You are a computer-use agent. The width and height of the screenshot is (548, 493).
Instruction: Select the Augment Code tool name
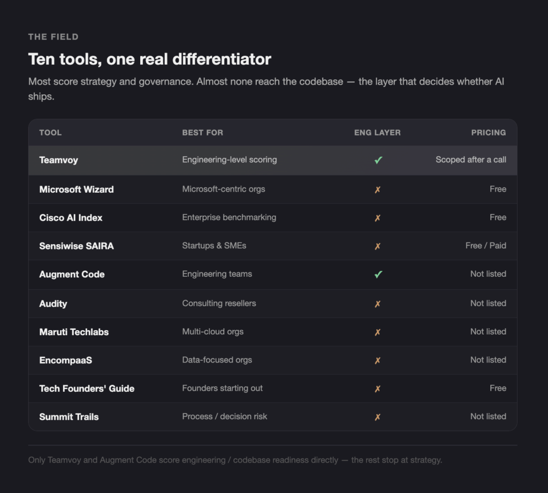(72, 275)
